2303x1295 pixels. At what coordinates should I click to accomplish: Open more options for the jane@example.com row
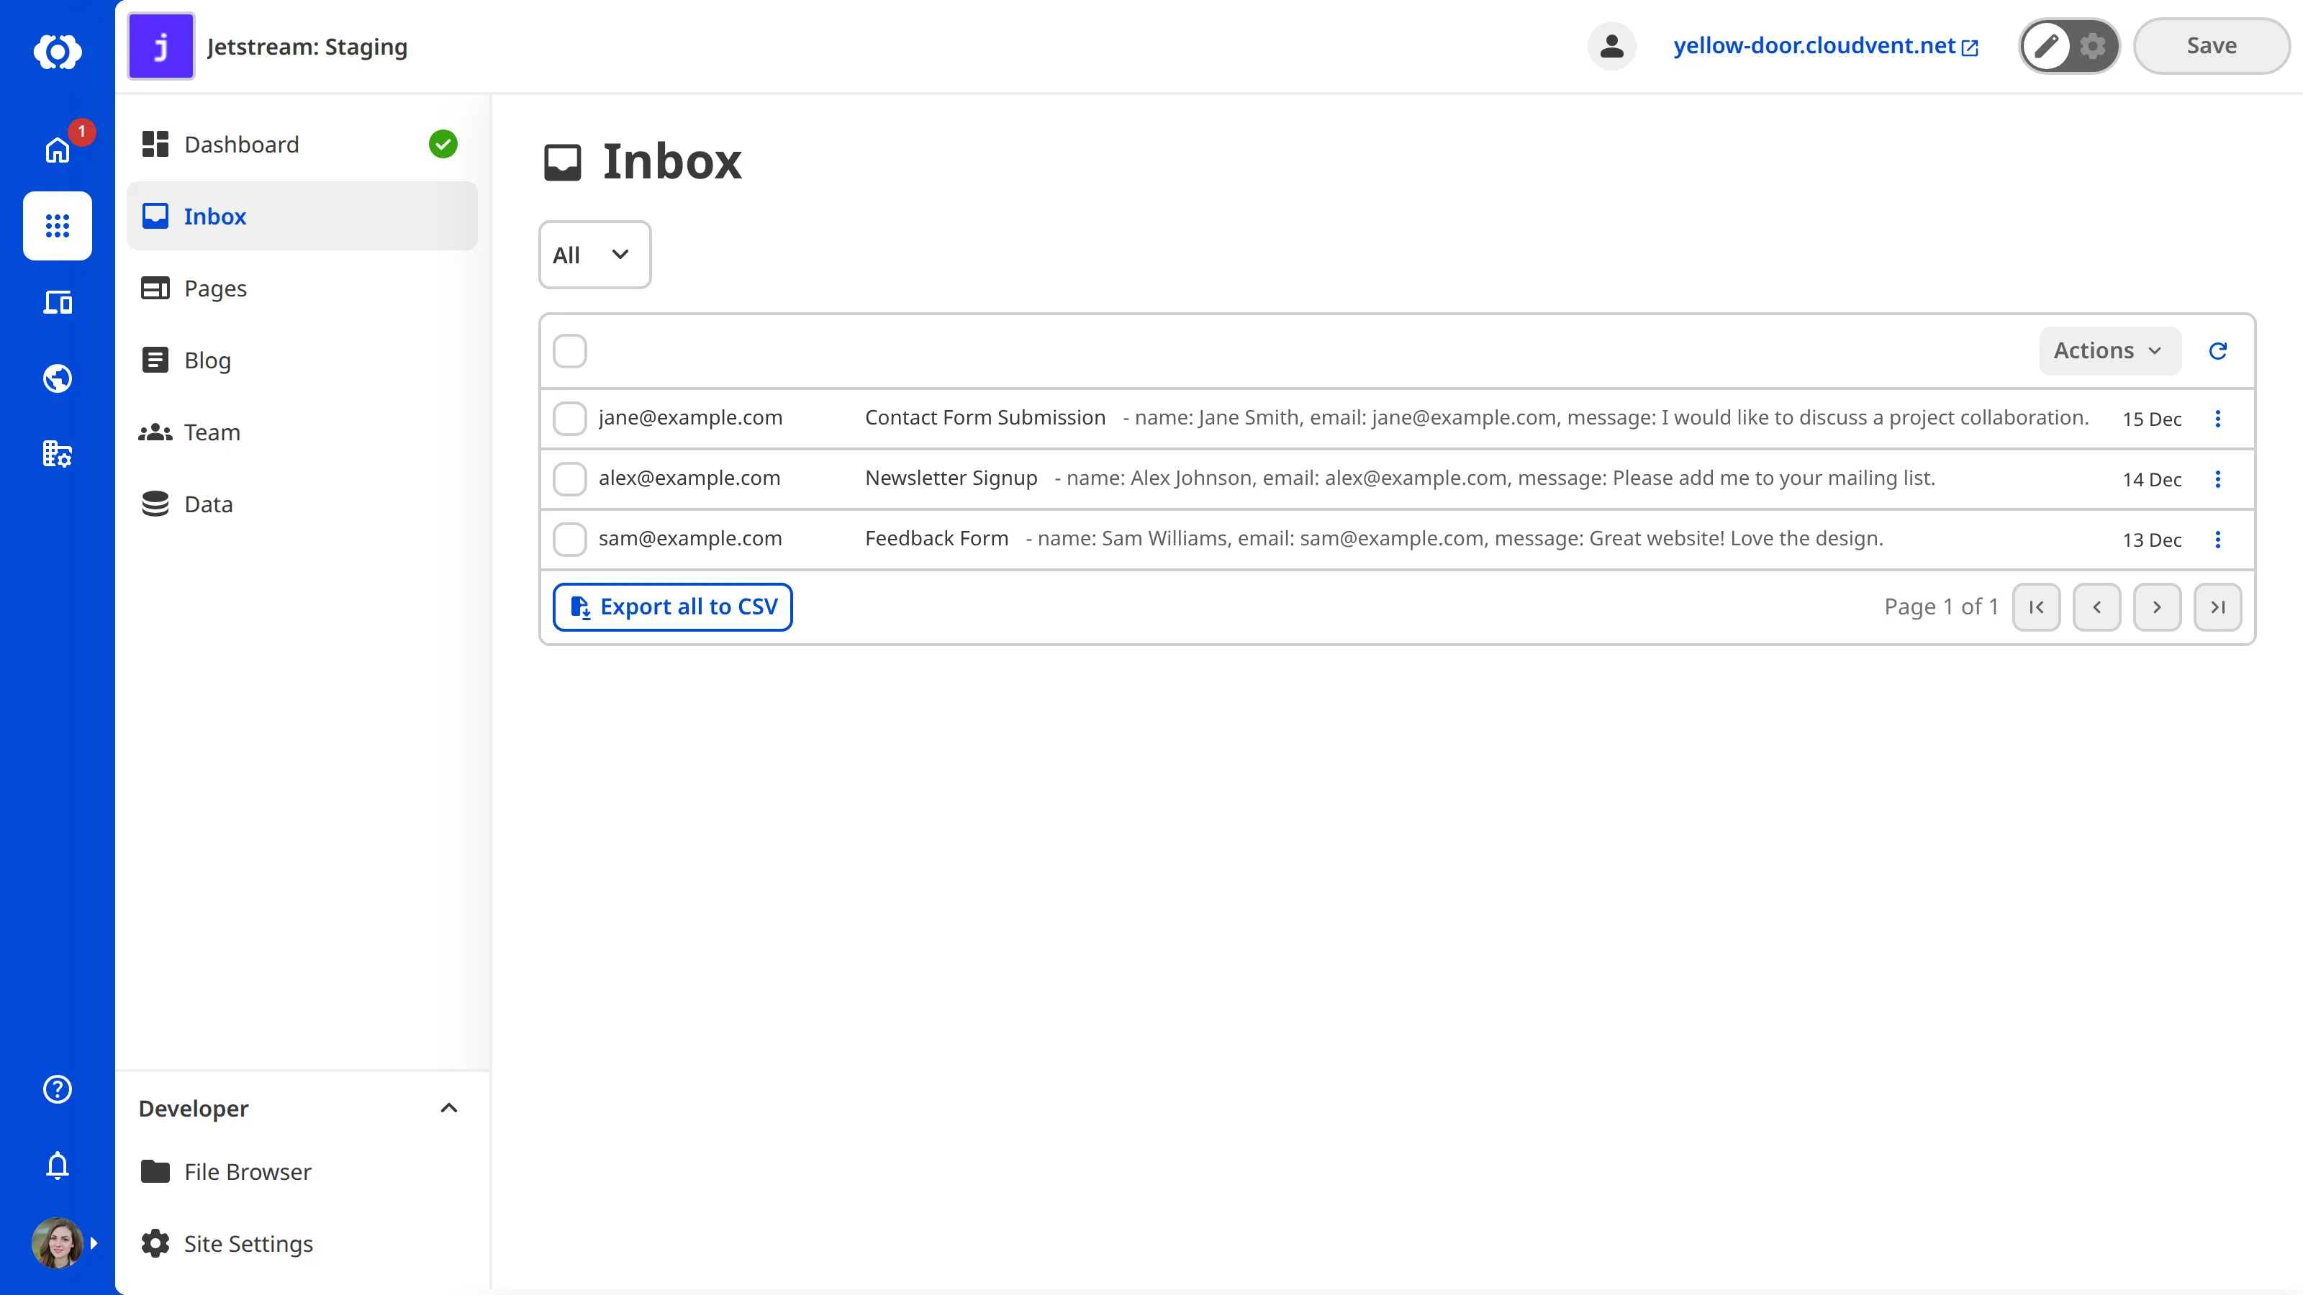pos(2218,418)
